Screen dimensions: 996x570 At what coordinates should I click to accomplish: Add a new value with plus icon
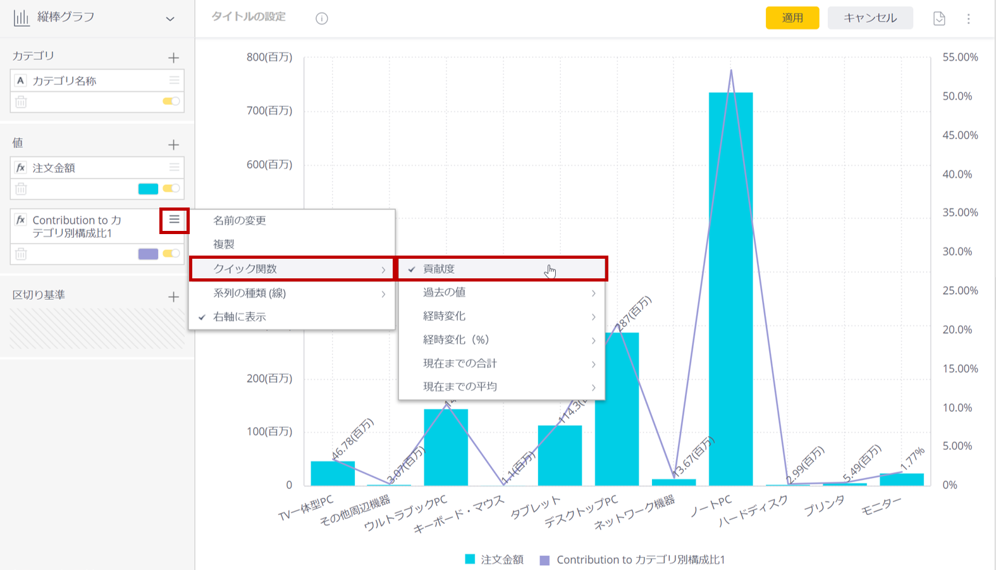174,145
